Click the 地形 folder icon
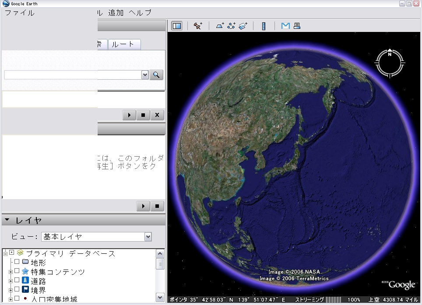This screenshot has height=305, width=422. click(25, 261)
